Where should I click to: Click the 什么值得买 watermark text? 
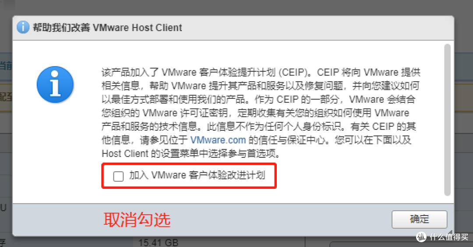(449, 237)
